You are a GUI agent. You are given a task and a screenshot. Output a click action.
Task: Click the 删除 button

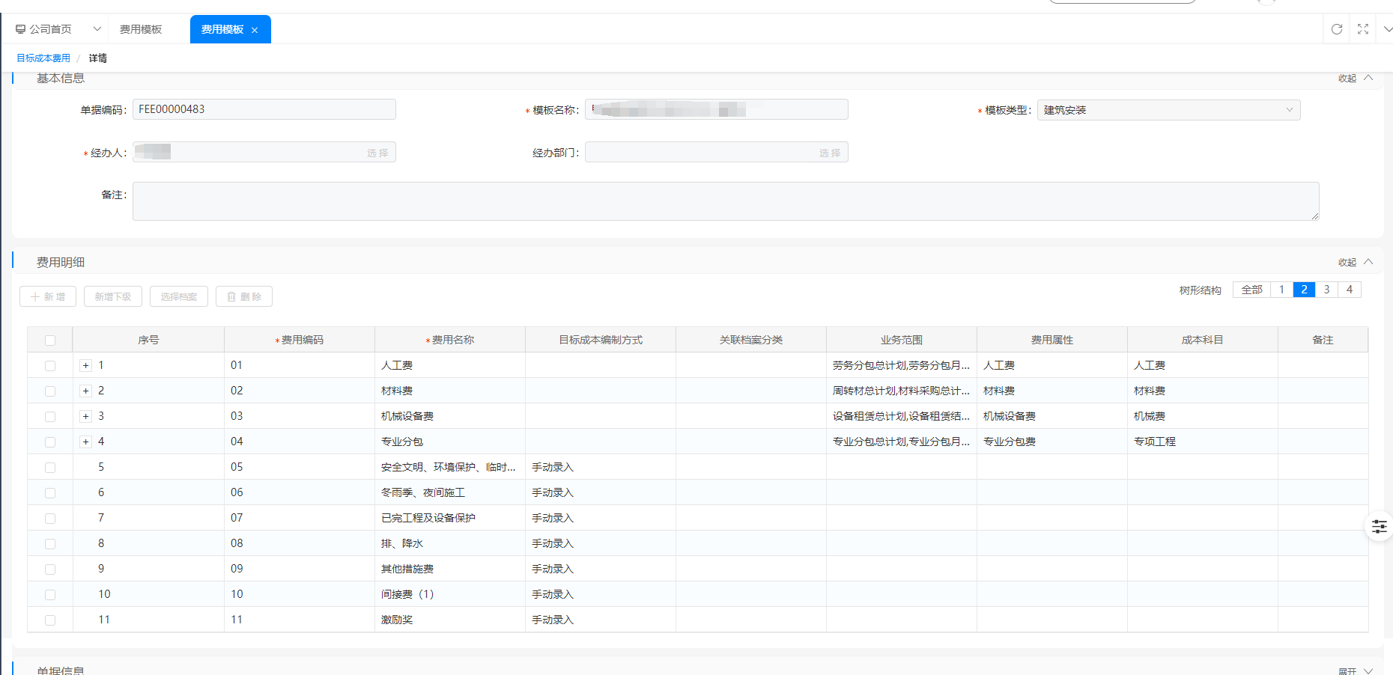[244, 296]
